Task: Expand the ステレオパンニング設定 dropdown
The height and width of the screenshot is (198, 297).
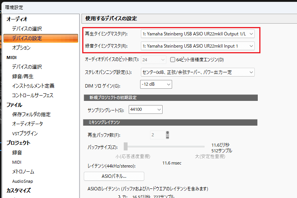Action: (197, 72)
